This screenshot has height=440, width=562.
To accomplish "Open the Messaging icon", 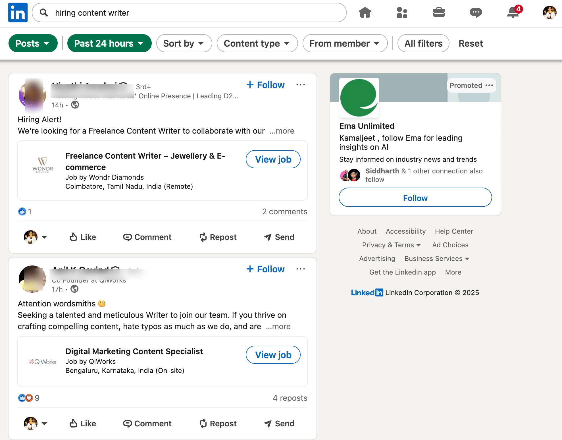I will click(476, 13).
